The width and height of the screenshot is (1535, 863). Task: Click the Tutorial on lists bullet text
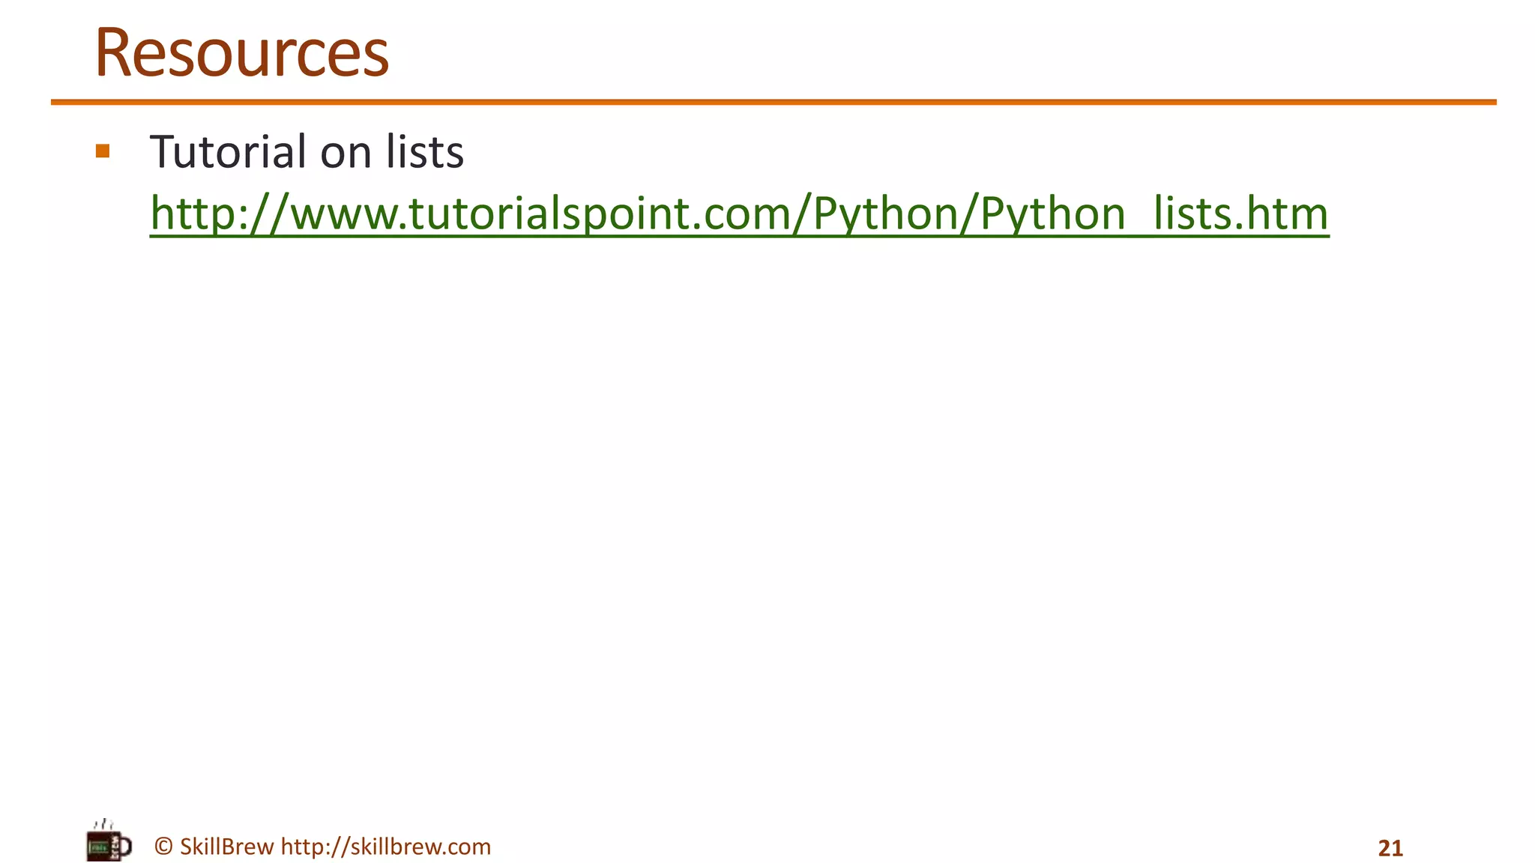point(307,151)
